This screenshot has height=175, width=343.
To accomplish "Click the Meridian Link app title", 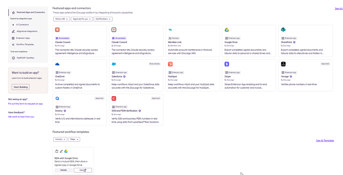I will (175, 42).
